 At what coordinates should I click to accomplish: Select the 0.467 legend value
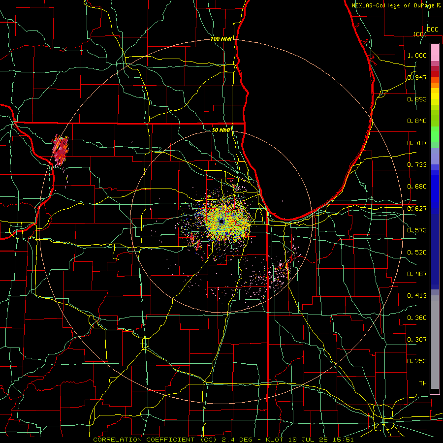coord(417,274)
